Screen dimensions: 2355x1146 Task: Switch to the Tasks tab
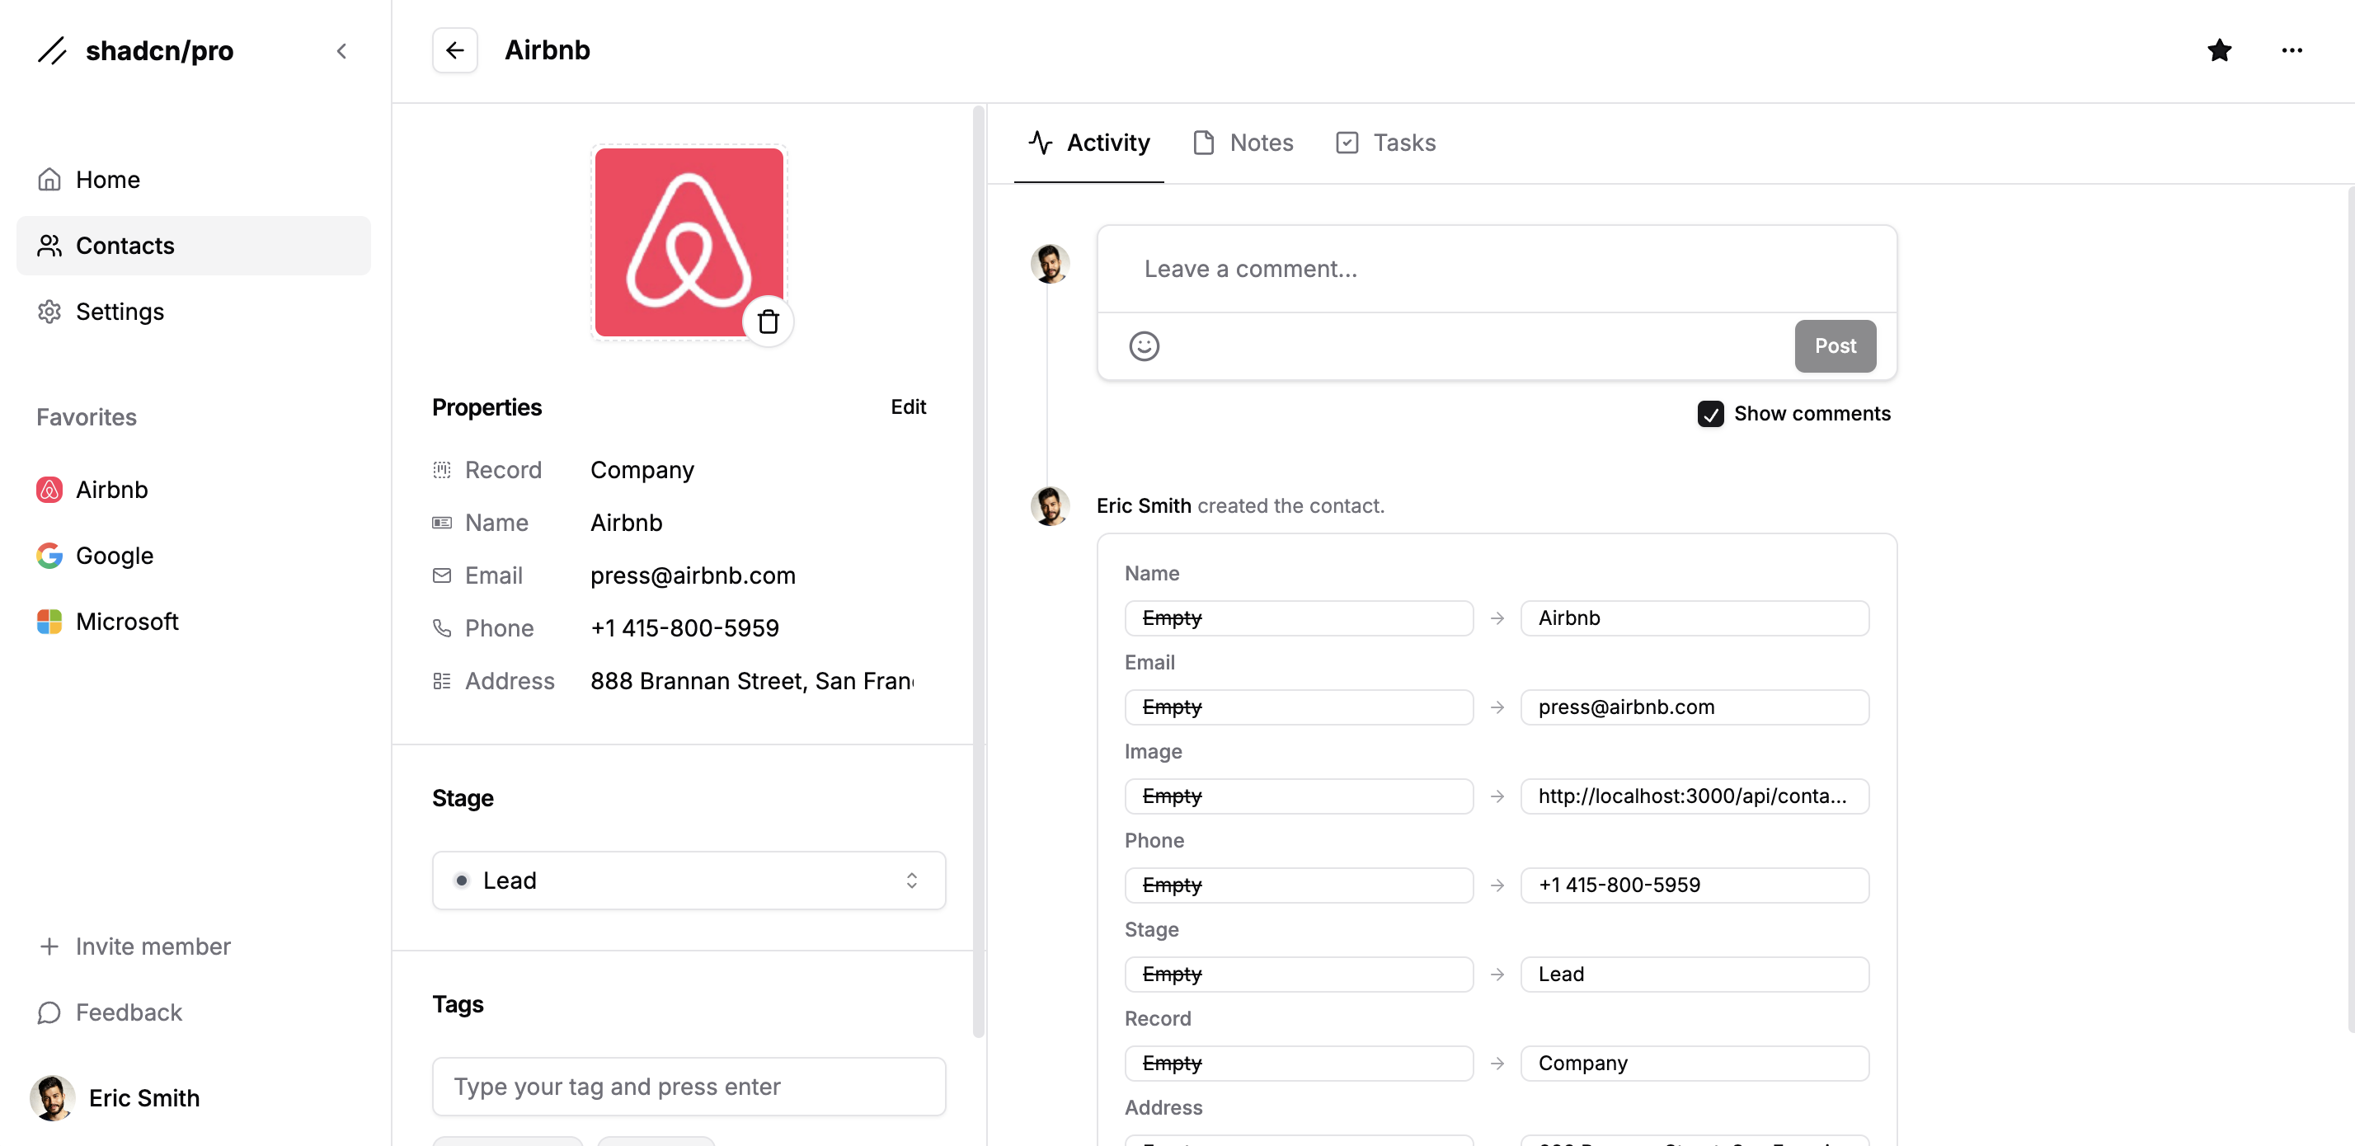(x=1386, y=143)
